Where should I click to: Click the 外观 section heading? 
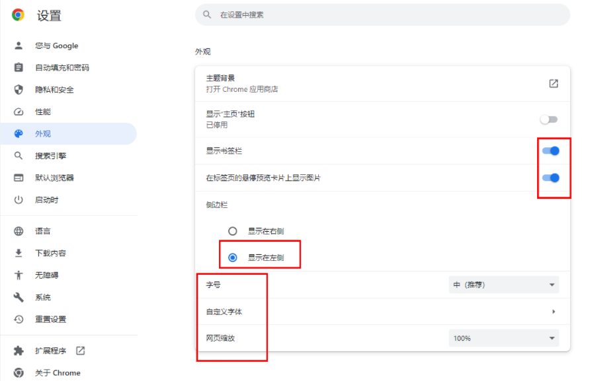(203, 52)
